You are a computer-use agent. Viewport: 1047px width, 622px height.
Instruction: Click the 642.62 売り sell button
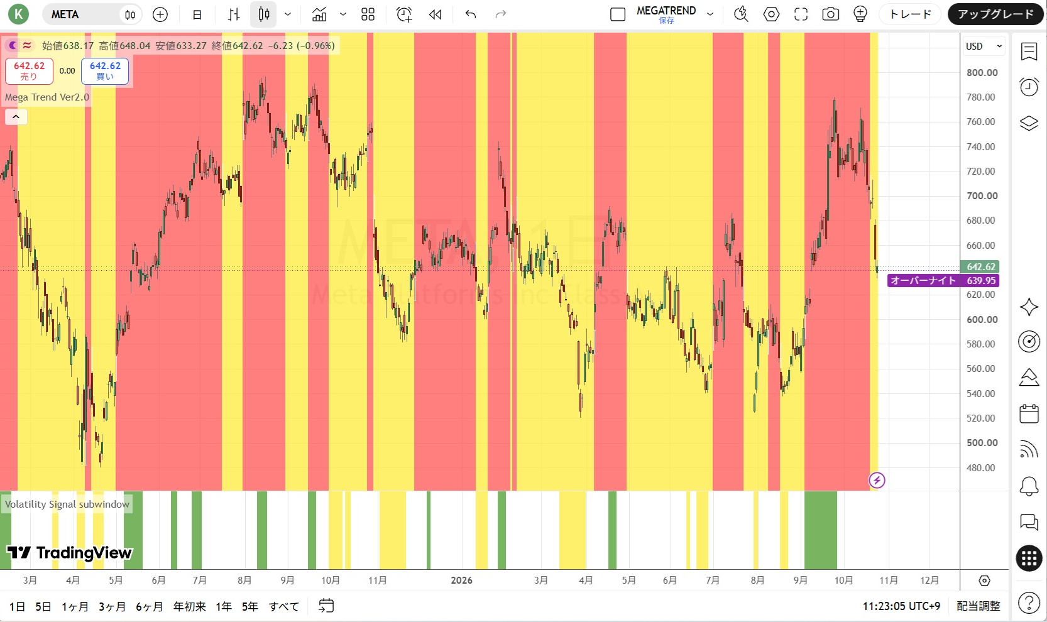pyautogui.click(x=30, y=71)
